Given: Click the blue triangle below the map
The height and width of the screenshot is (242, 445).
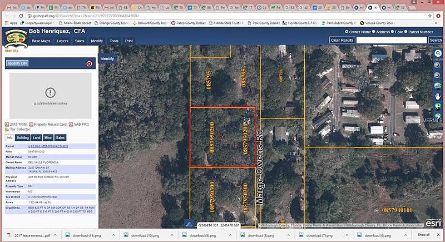Looking at the screenshot, I should coord(189,225).
